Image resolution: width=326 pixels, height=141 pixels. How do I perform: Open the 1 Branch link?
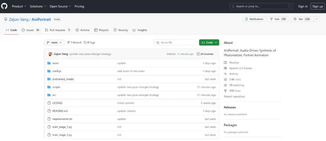point(75,42)
